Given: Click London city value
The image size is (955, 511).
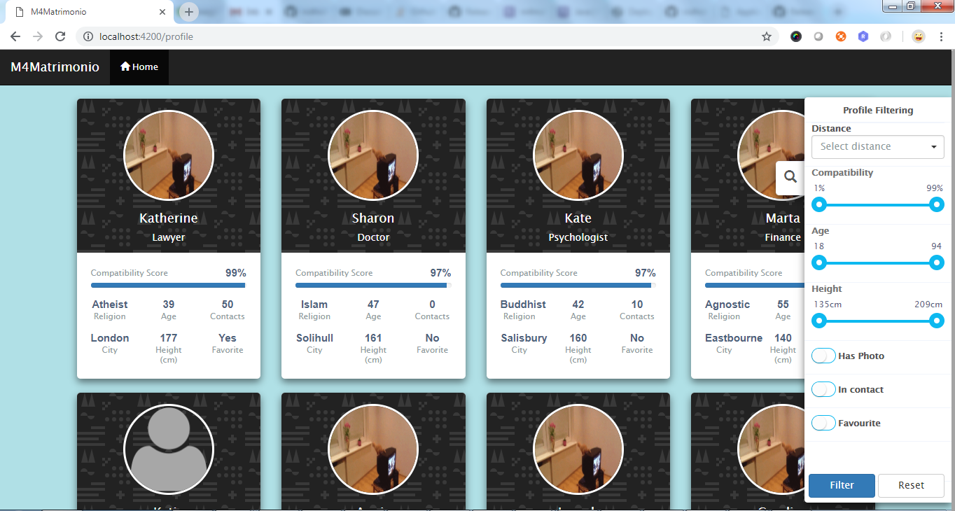Looking at the screenshot, I should pos(110,338).
